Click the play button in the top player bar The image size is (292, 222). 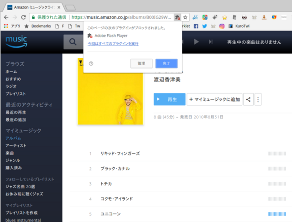pos(196,41)
